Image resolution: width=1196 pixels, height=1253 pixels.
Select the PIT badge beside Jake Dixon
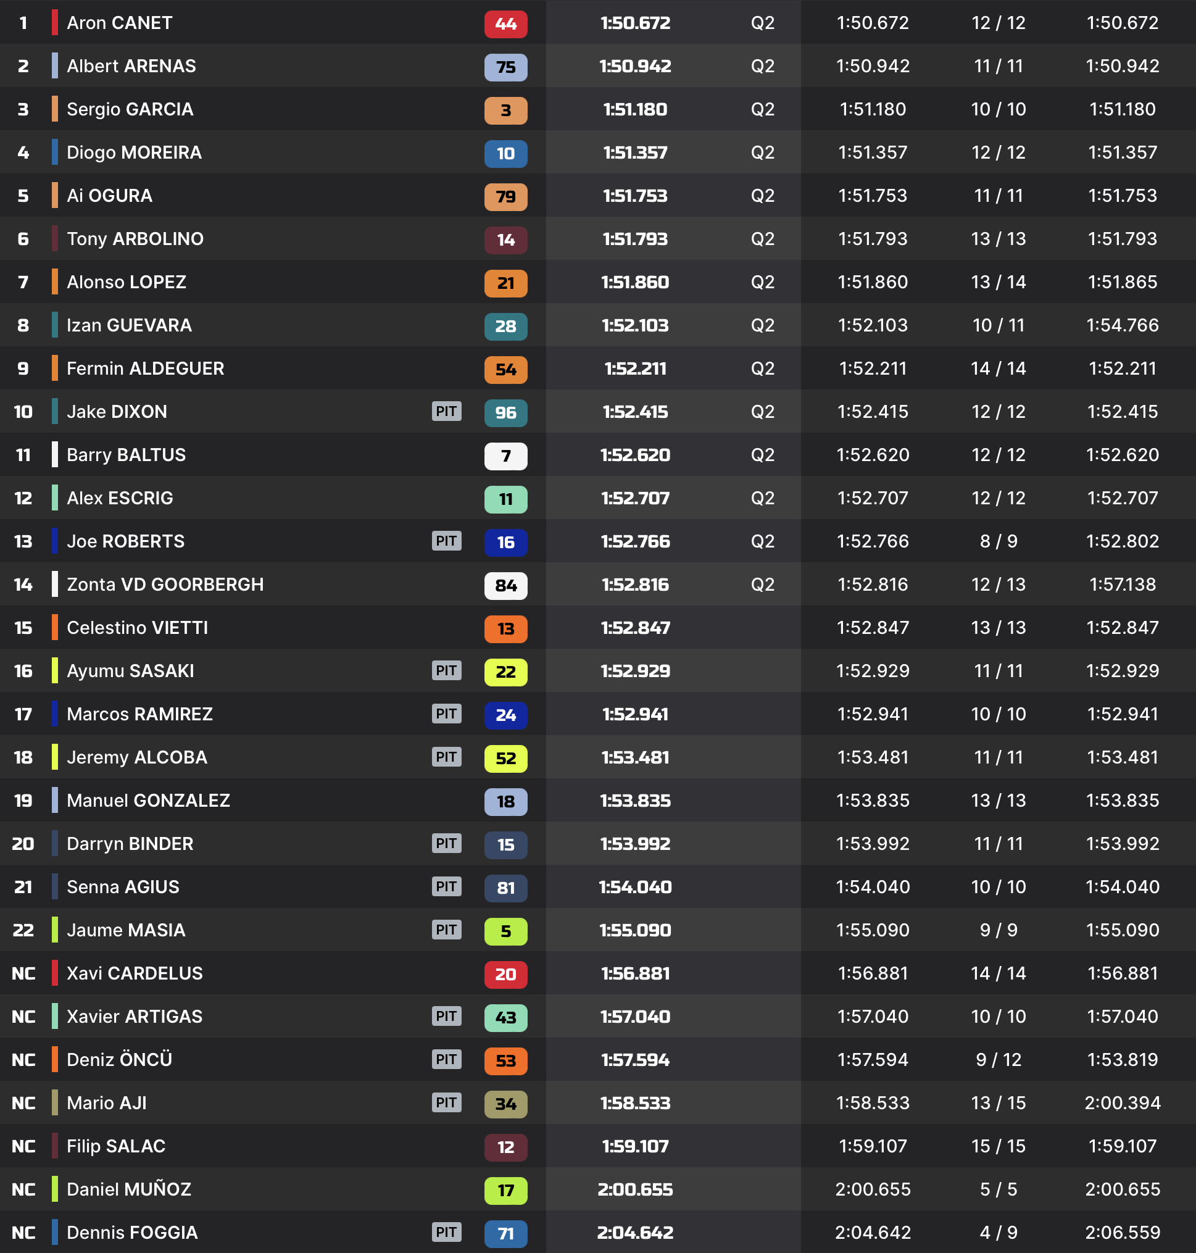446,411
